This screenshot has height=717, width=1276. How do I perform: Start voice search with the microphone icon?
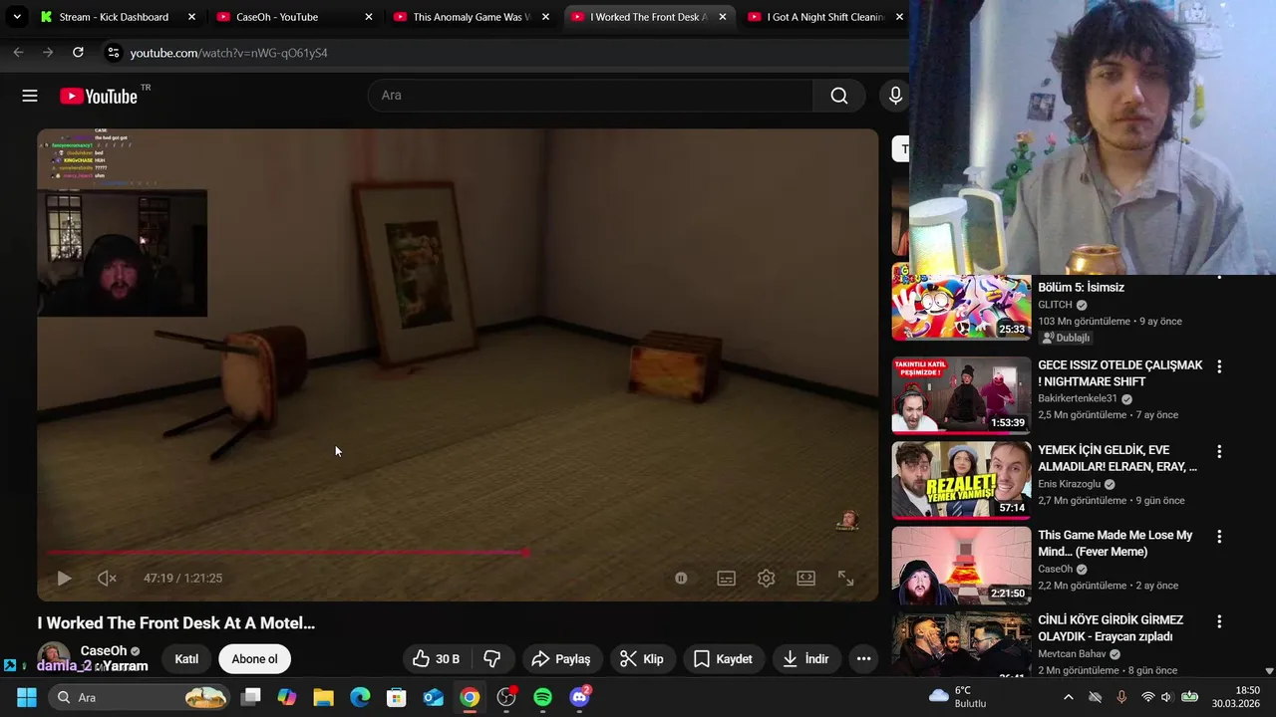click(895, 96)
